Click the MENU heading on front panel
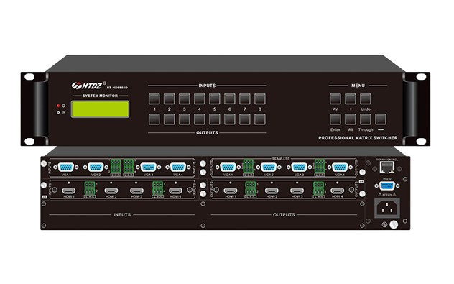454x284 pixels. [x=358, y=86]
